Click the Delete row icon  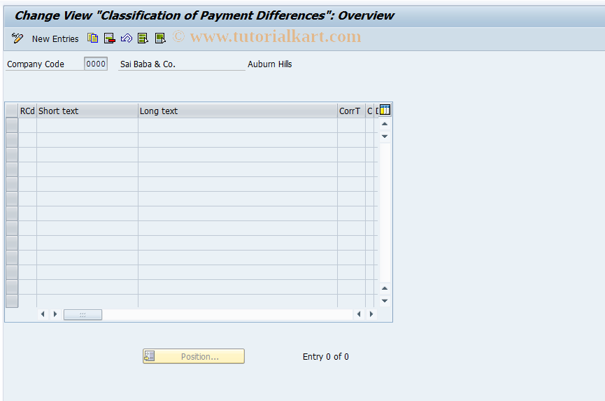[109, 38]
